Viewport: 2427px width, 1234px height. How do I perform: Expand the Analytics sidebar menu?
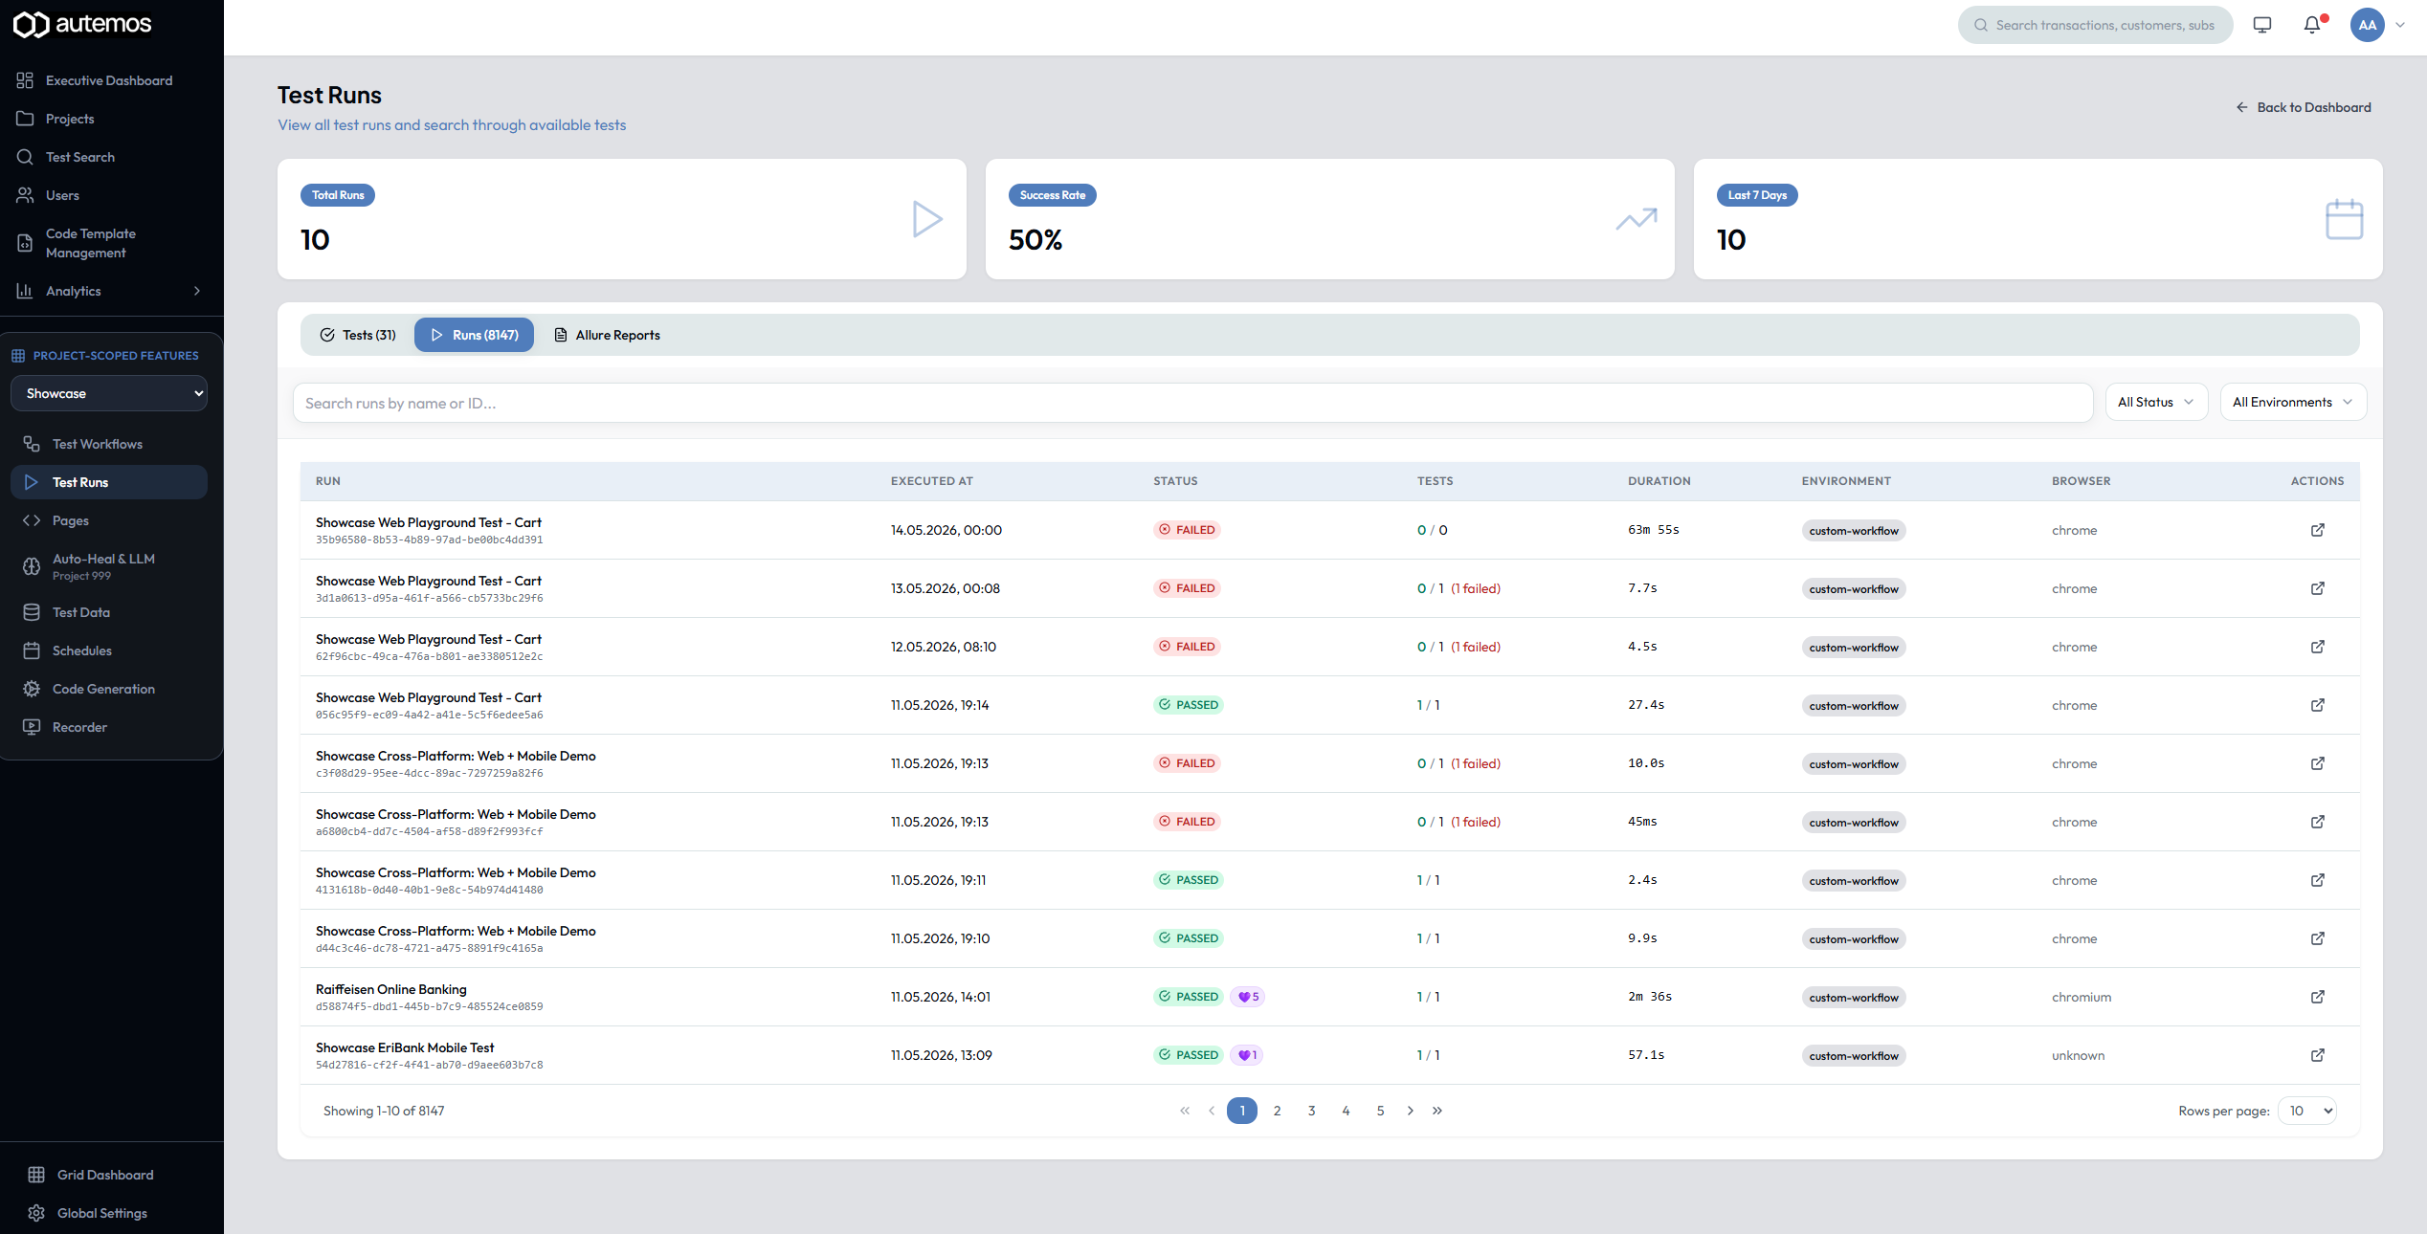tap(111, 291)
